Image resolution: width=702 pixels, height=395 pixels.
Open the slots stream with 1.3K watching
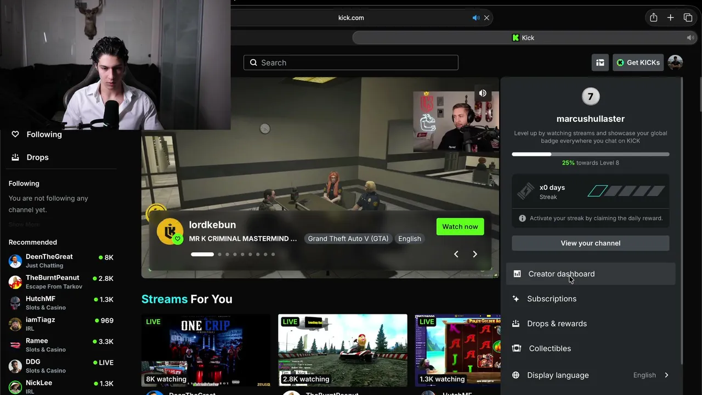point(458,350)
